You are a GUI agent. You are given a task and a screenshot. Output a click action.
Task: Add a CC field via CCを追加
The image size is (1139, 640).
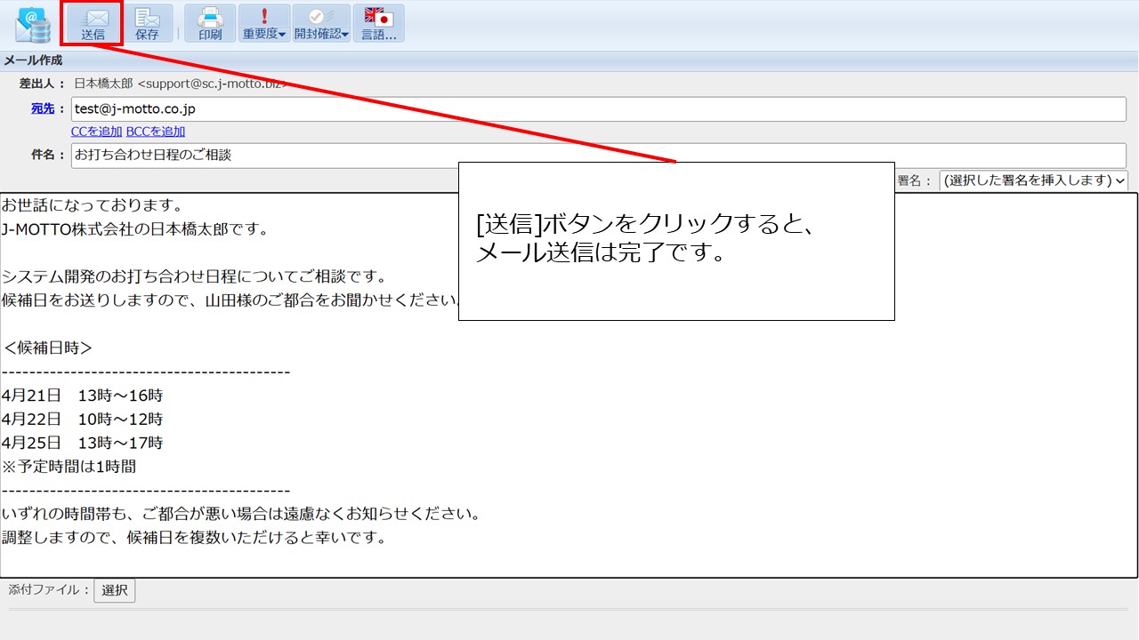click(96, 132)
